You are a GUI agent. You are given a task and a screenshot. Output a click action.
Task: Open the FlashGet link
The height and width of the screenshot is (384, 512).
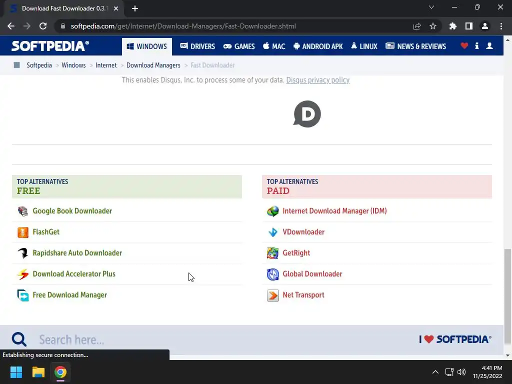pos(46,232)
